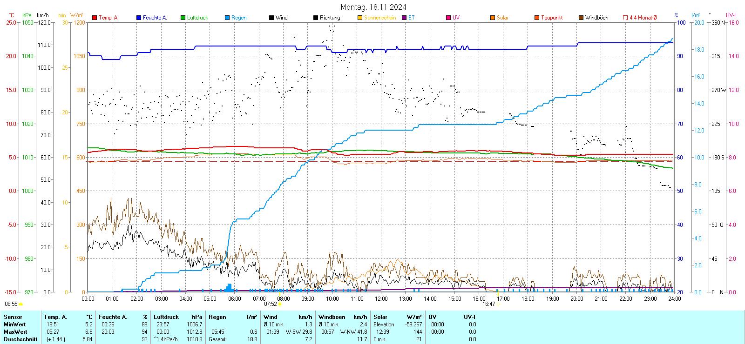Click the Durchschnitt row label

pos(20,339)
